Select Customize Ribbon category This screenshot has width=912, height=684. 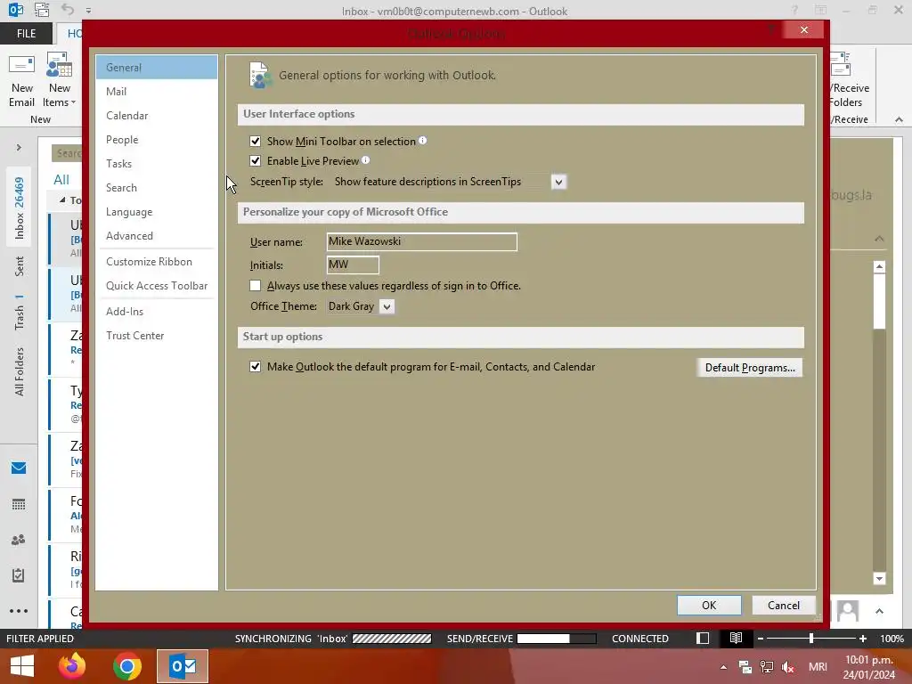pos(157,262)
